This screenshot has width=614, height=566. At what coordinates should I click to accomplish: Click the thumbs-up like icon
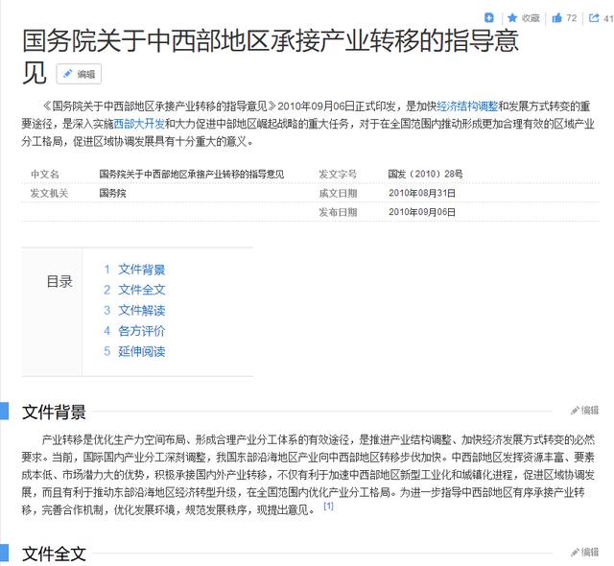pos(556,17)
